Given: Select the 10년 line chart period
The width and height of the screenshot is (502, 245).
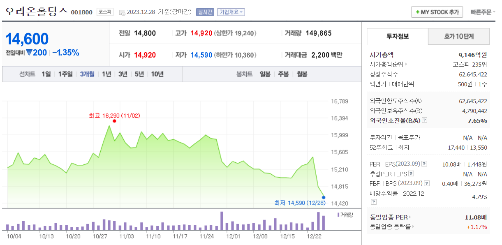Looking at the screenshot, I should point(157,74).
